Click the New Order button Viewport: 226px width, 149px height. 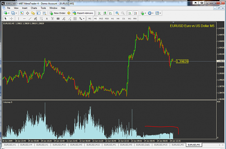point(57,13)
